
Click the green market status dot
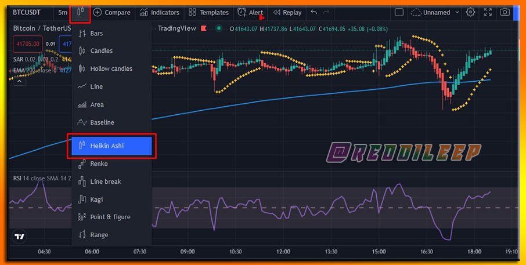coord(219,28)
